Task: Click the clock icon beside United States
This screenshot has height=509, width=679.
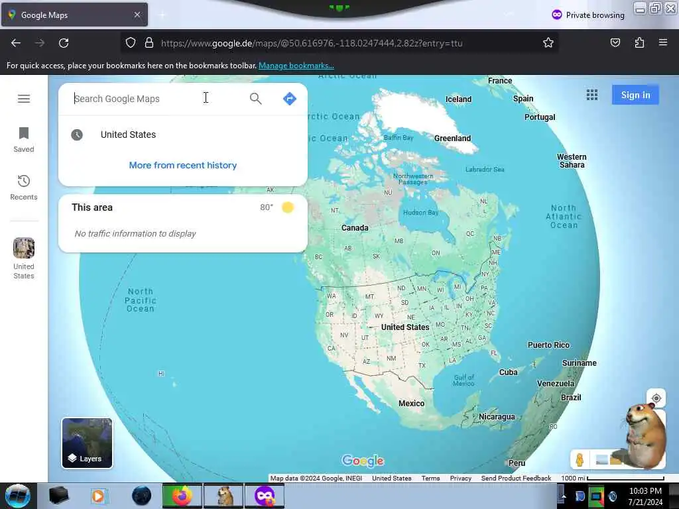Action: click(77, 135)
